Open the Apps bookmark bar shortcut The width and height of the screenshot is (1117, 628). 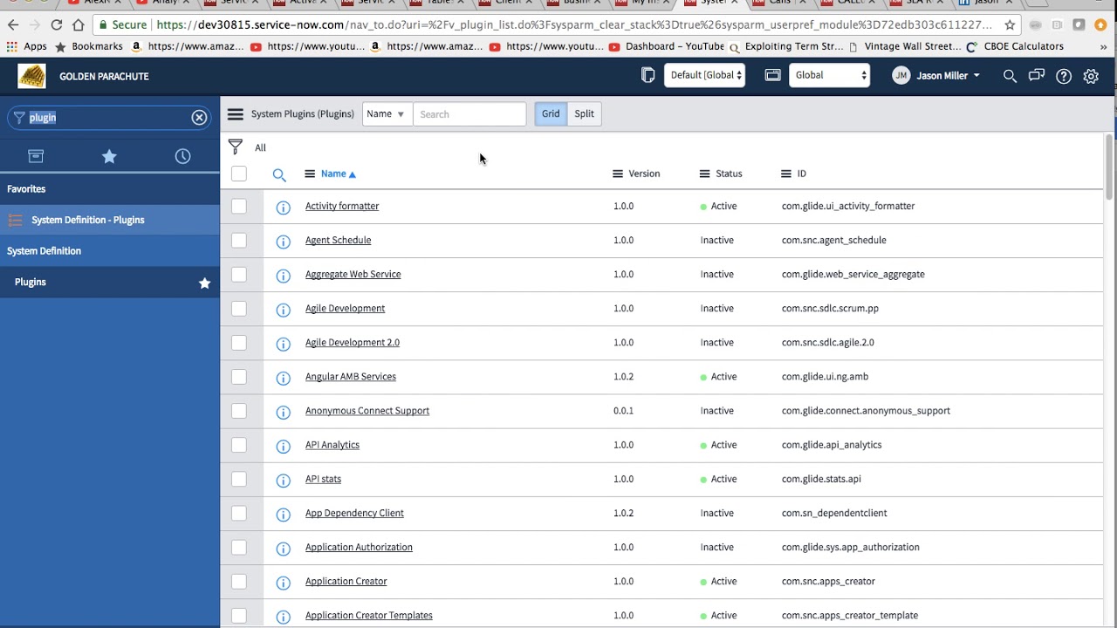click(x=27, y=46)
